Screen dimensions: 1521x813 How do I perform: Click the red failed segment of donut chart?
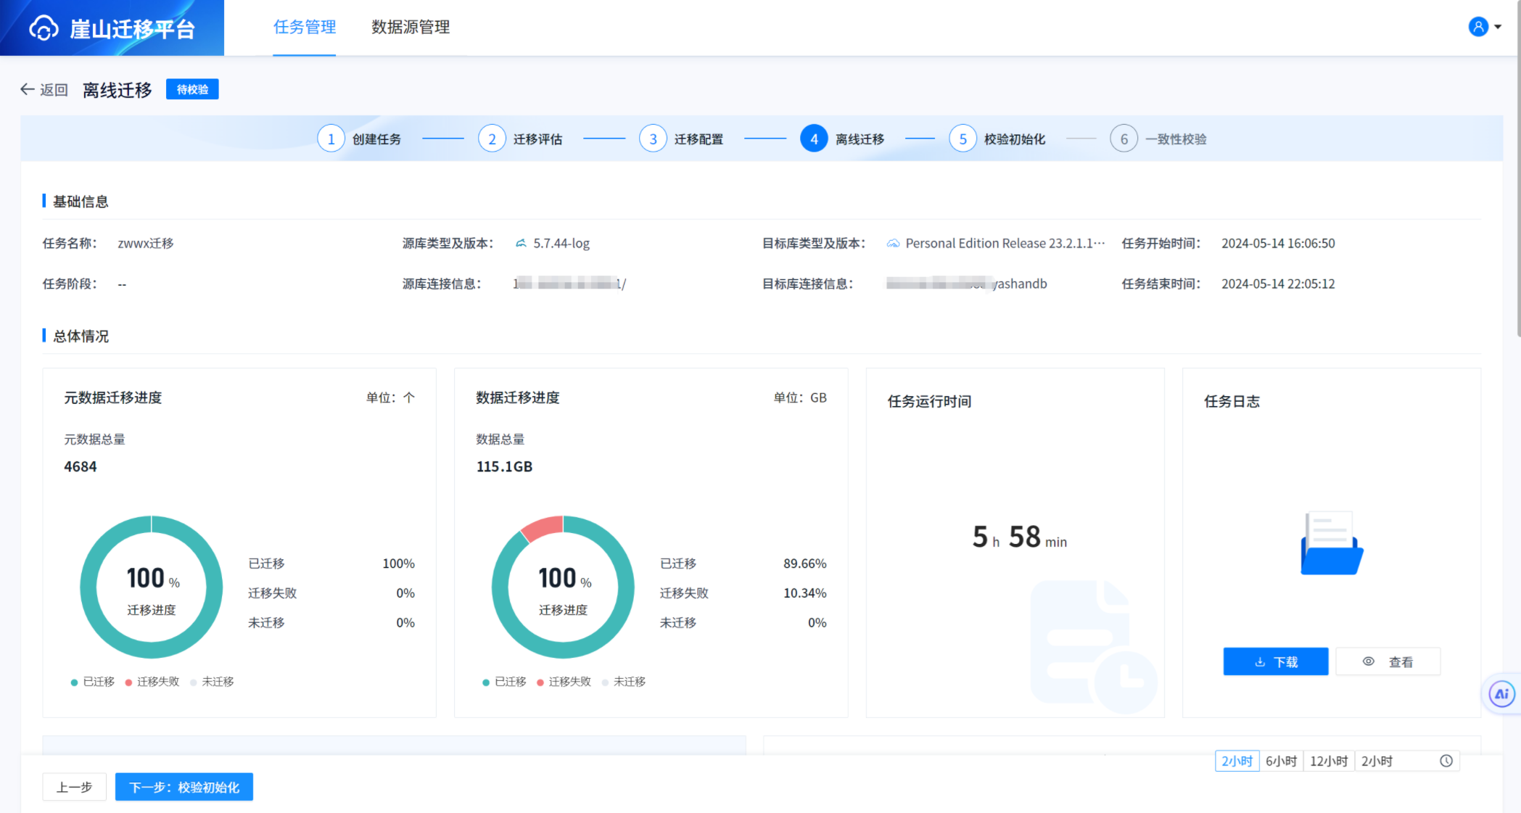click(543, 528)
